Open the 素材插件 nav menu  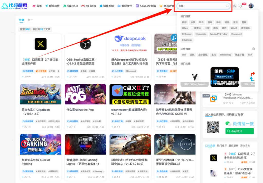(x=125, y=6)
